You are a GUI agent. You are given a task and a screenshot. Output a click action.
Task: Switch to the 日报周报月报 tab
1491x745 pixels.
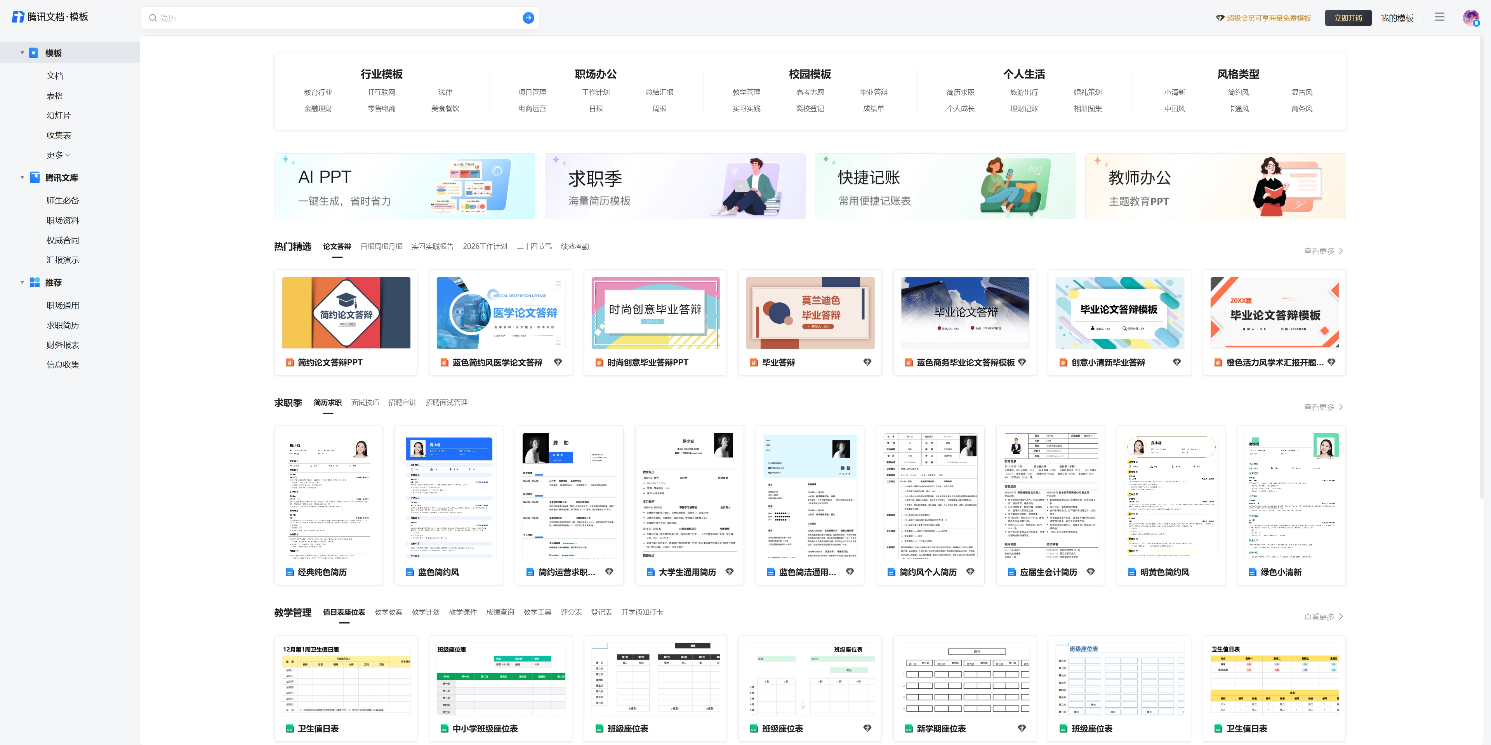pos(381,246)
